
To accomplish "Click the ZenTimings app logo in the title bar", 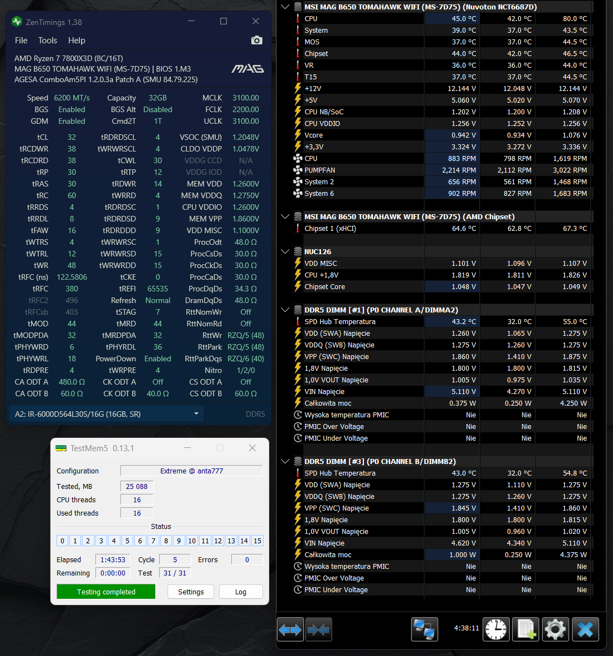I will click(17, 22).
